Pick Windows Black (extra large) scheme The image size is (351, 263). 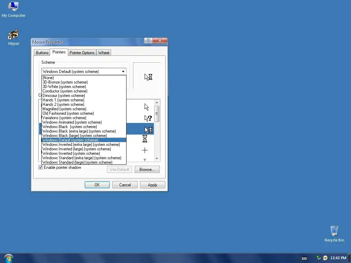coord(84,131)
